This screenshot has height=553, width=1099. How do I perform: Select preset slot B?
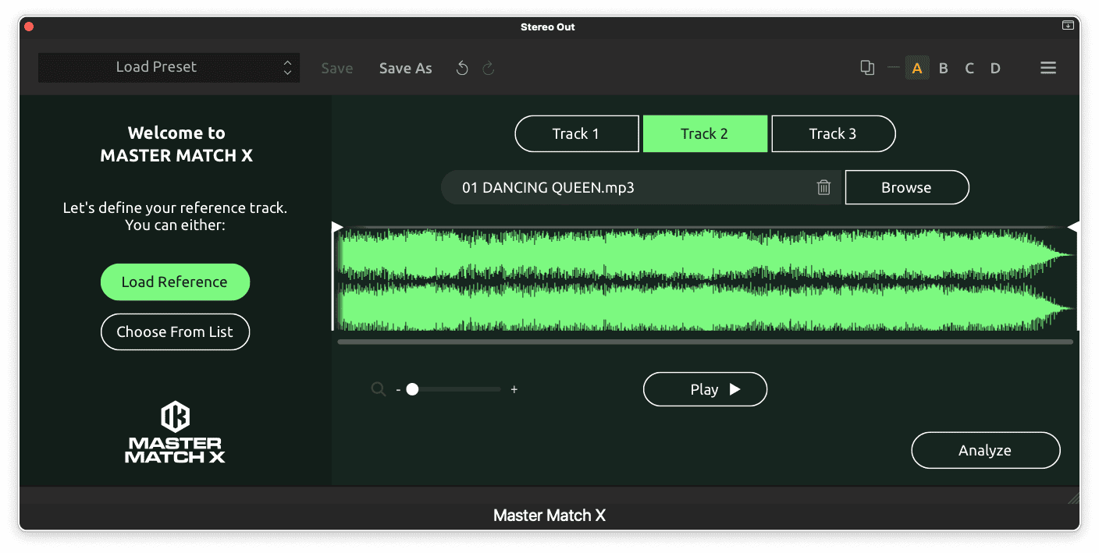[943, 68]
